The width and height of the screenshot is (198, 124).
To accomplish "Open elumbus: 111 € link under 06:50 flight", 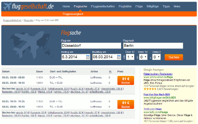I will 79,92.
